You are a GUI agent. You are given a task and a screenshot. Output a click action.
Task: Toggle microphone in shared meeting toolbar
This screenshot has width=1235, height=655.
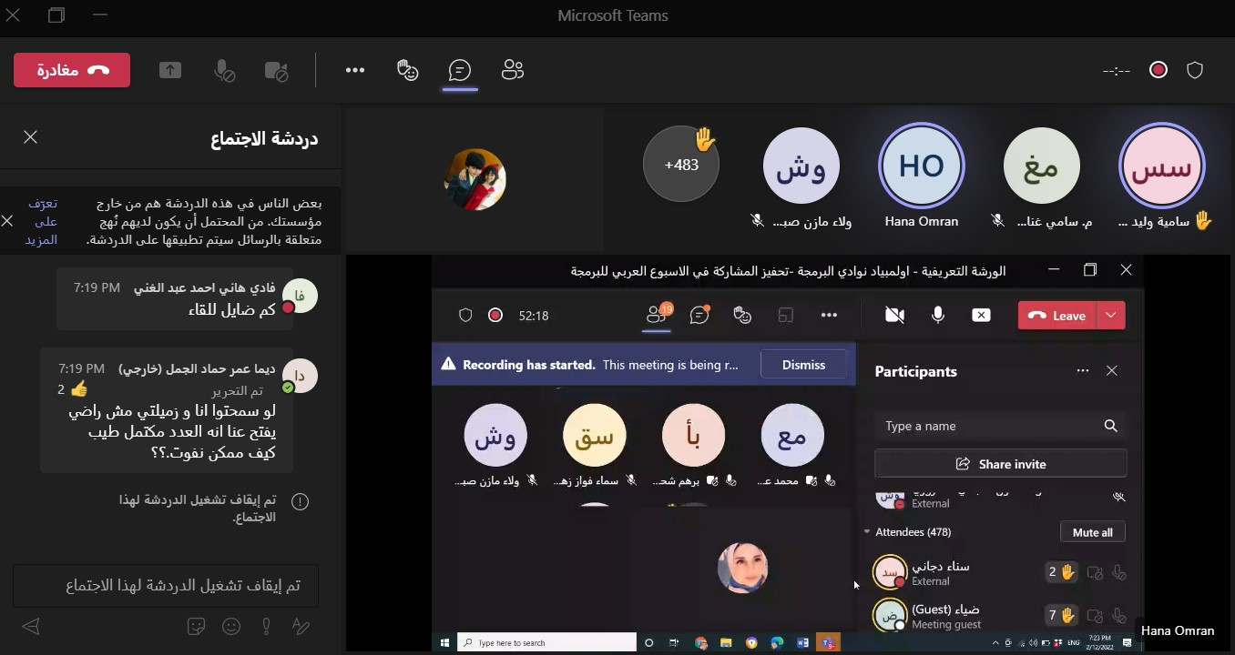pyautogui.click(x=938, y=316)
